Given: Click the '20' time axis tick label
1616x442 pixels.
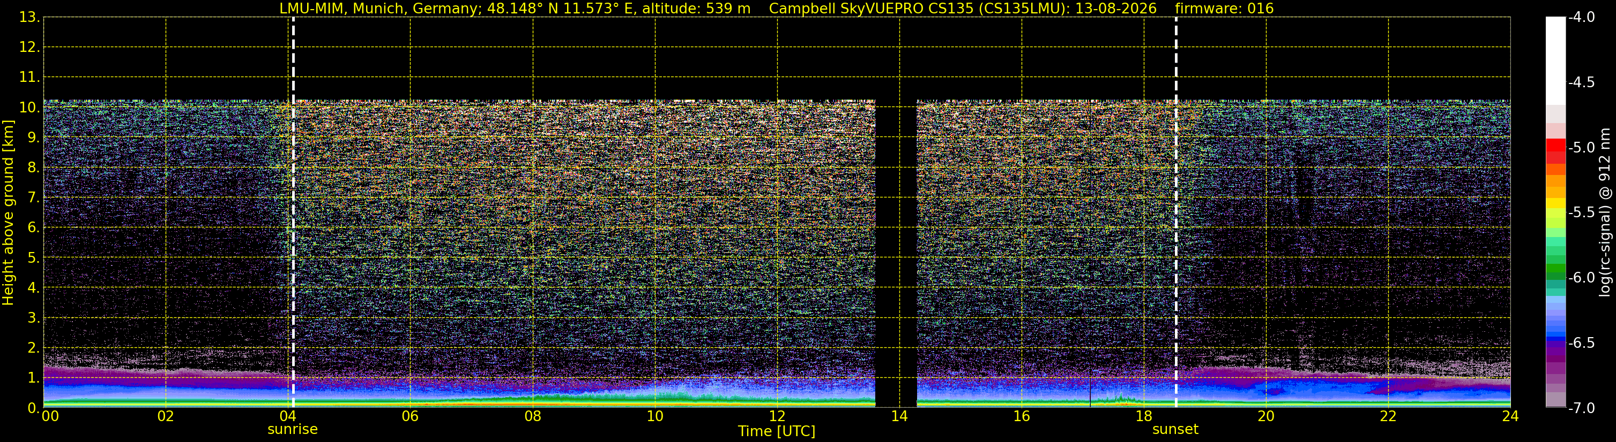Looking at the screenshot, I should (1266, 416).
